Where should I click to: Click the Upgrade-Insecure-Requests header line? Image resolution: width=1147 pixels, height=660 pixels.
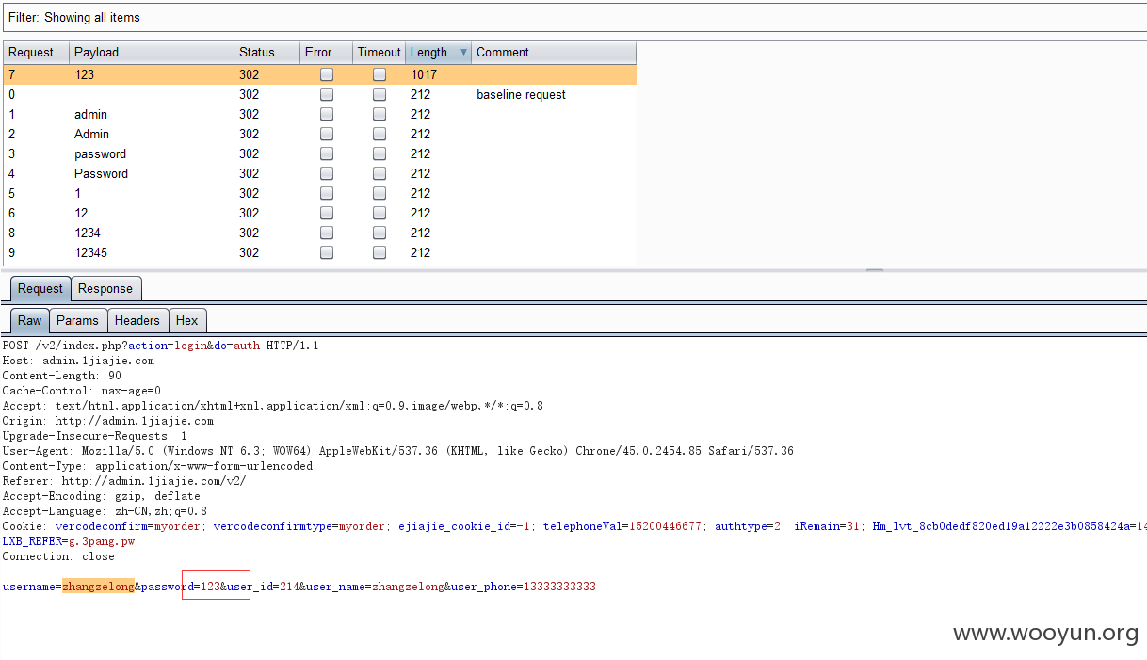coord(94,436)
